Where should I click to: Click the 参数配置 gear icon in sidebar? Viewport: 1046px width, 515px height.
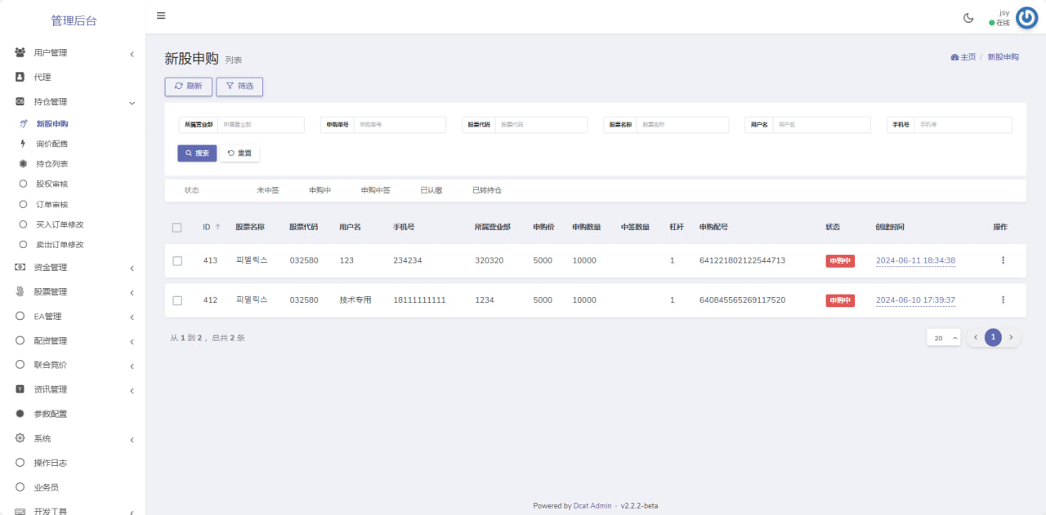pyautogui.click(x=20, y=414)
